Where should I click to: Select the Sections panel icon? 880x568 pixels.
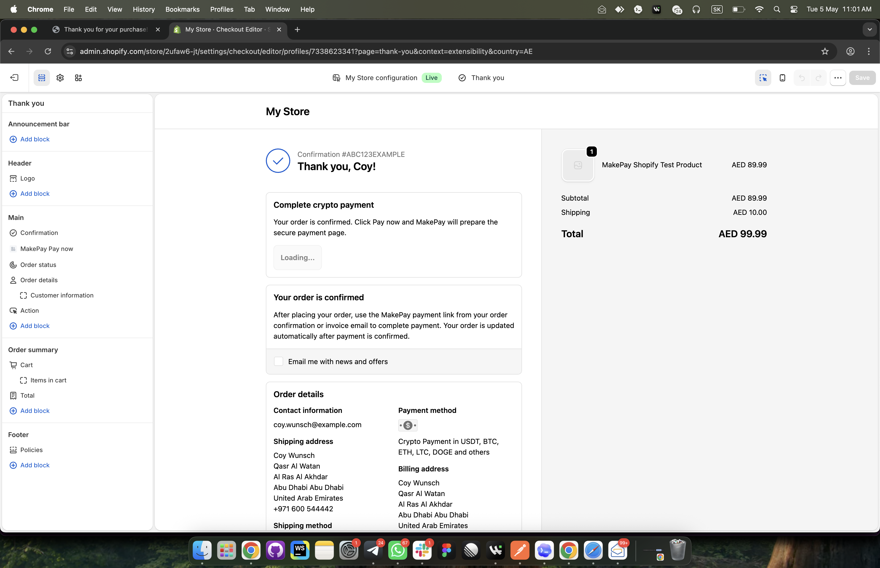[42, 78]
